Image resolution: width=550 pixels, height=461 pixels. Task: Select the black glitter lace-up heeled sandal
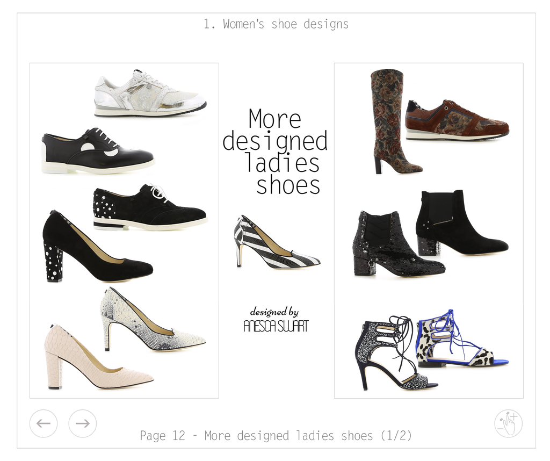[396, 352]
